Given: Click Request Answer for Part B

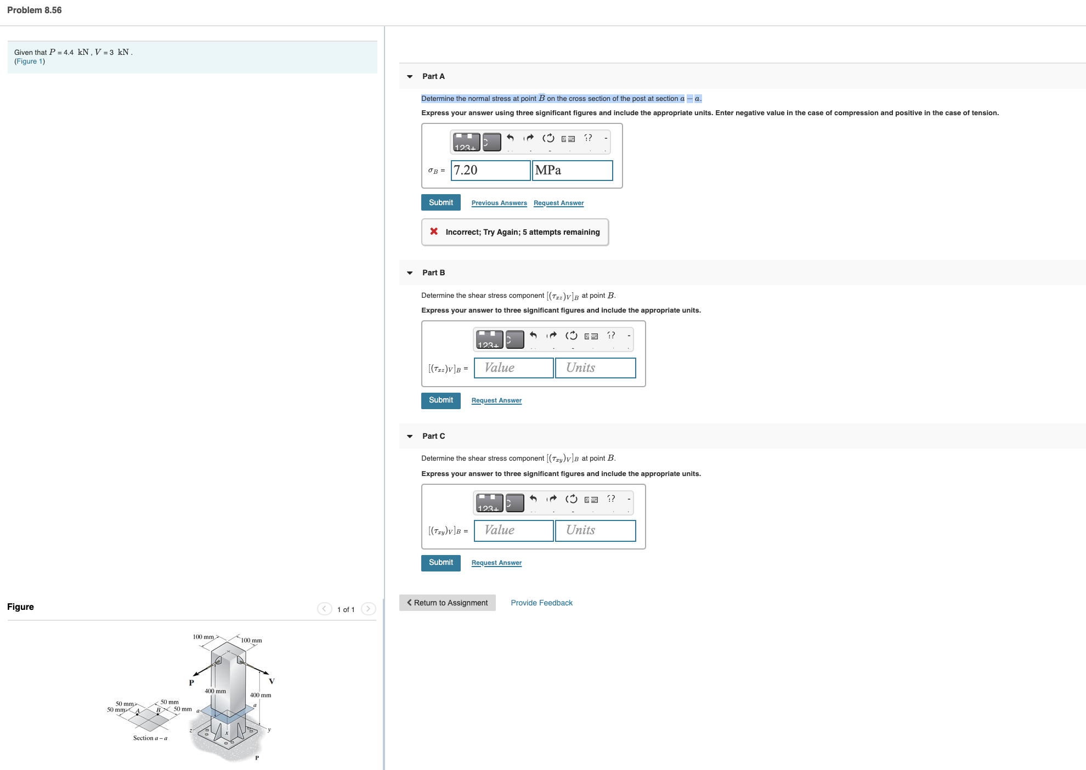Looking at the screenshot, I should [x=496, y=400].
